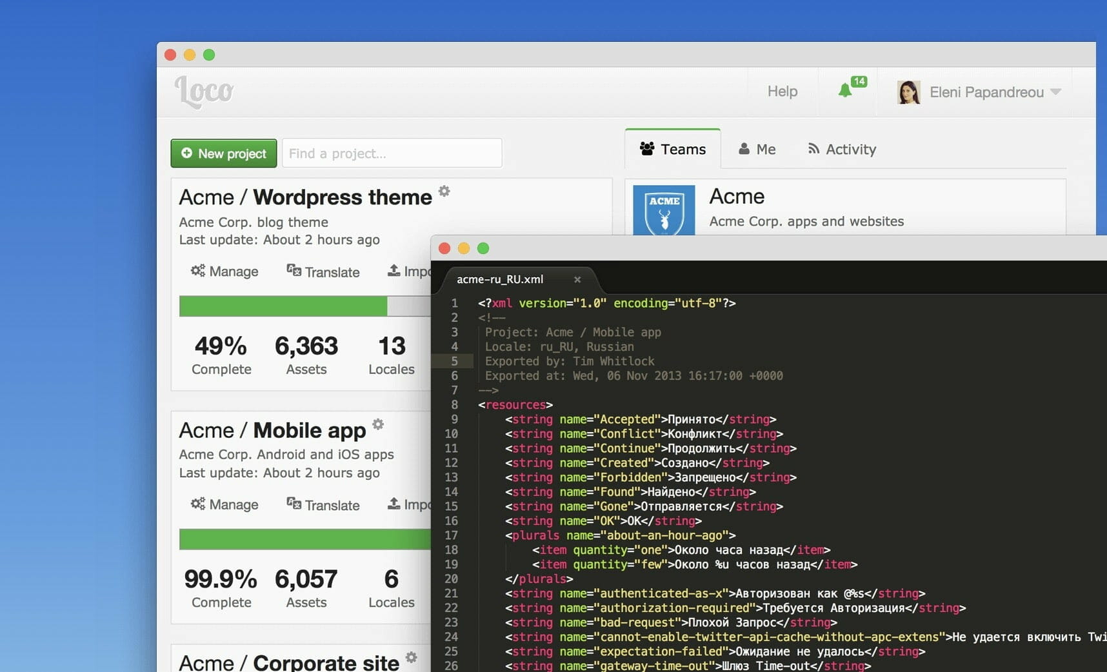The image size is (1107, 672).
Task: Open settings gear for Wordpress theme project
Action: (444, 192)
